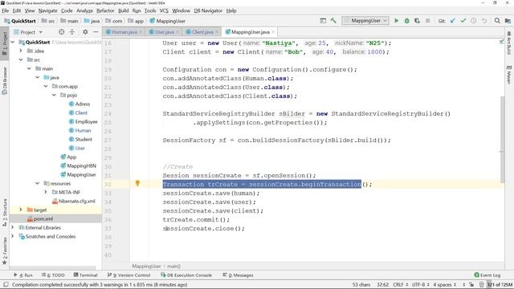Open DB Browser side panel
514x289 pixels.
pyautogui.click(x=5, y=80)
